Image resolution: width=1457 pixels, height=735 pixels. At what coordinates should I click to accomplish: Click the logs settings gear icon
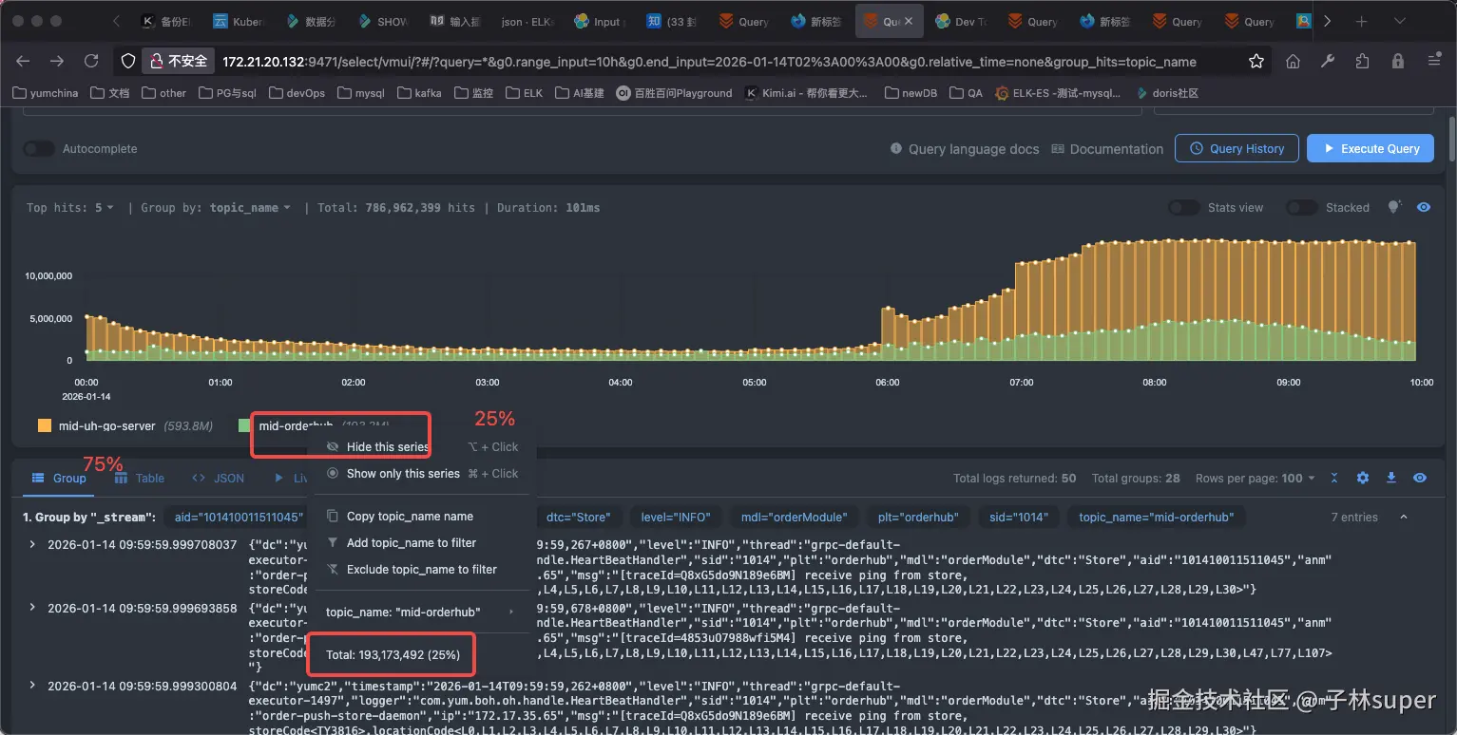click(1362, 479)
